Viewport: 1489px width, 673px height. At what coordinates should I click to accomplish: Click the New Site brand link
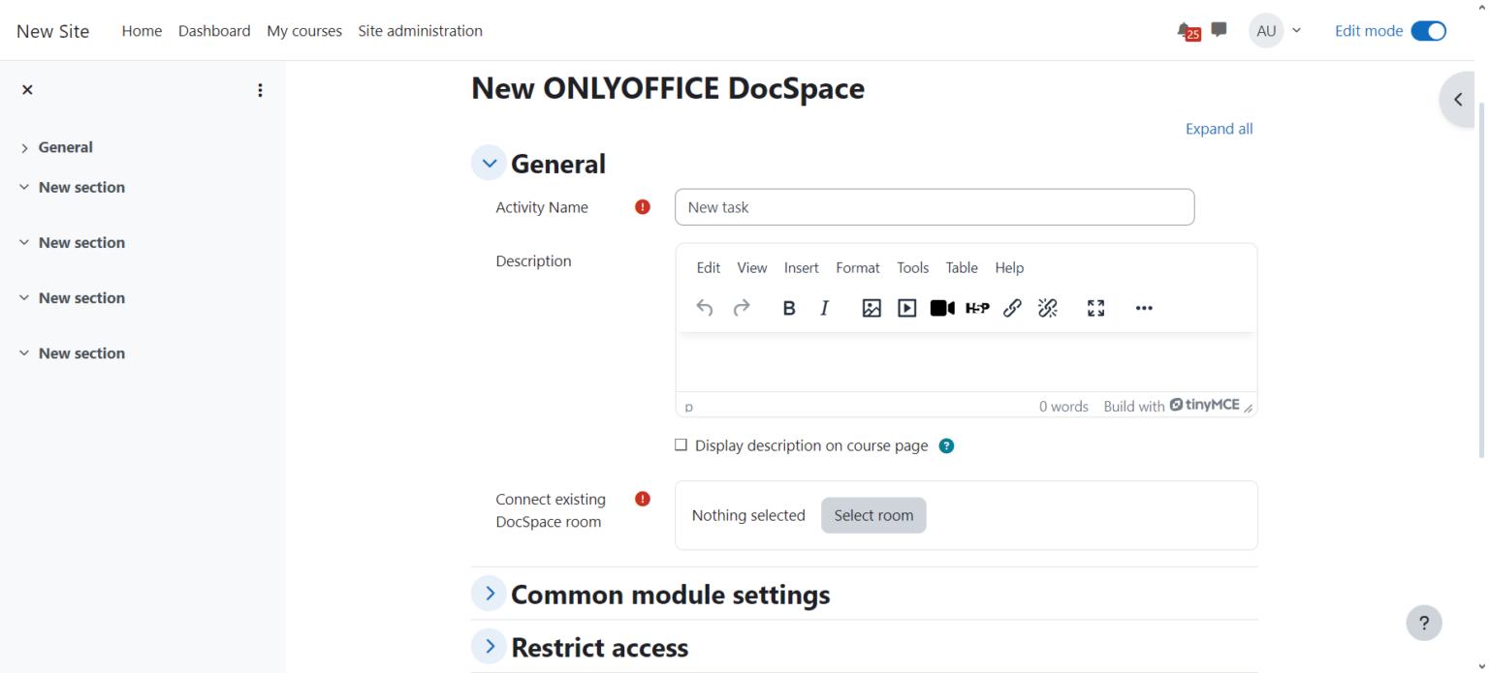[x=53, y=31]
